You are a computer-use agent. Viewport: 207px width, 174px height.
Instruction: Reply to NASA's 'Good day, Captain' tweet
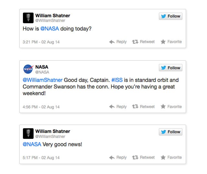[x=118, y=107]
